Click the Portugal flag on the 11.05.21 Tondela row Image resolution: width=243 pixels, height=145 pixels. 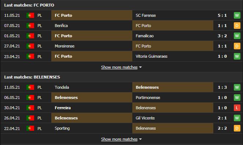pos(30,87)
